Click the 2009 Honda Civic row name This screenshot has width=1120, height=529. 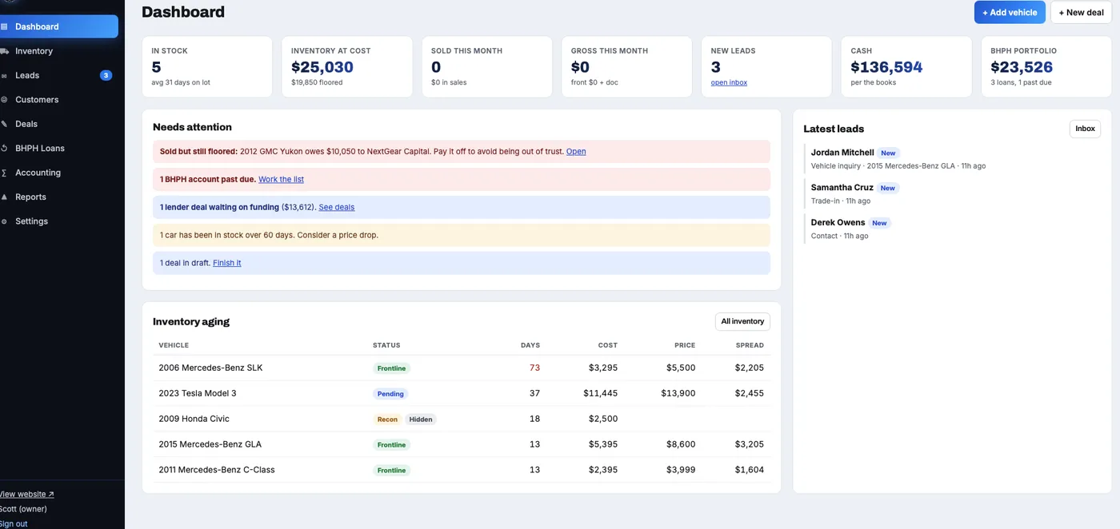click(194, 419)
